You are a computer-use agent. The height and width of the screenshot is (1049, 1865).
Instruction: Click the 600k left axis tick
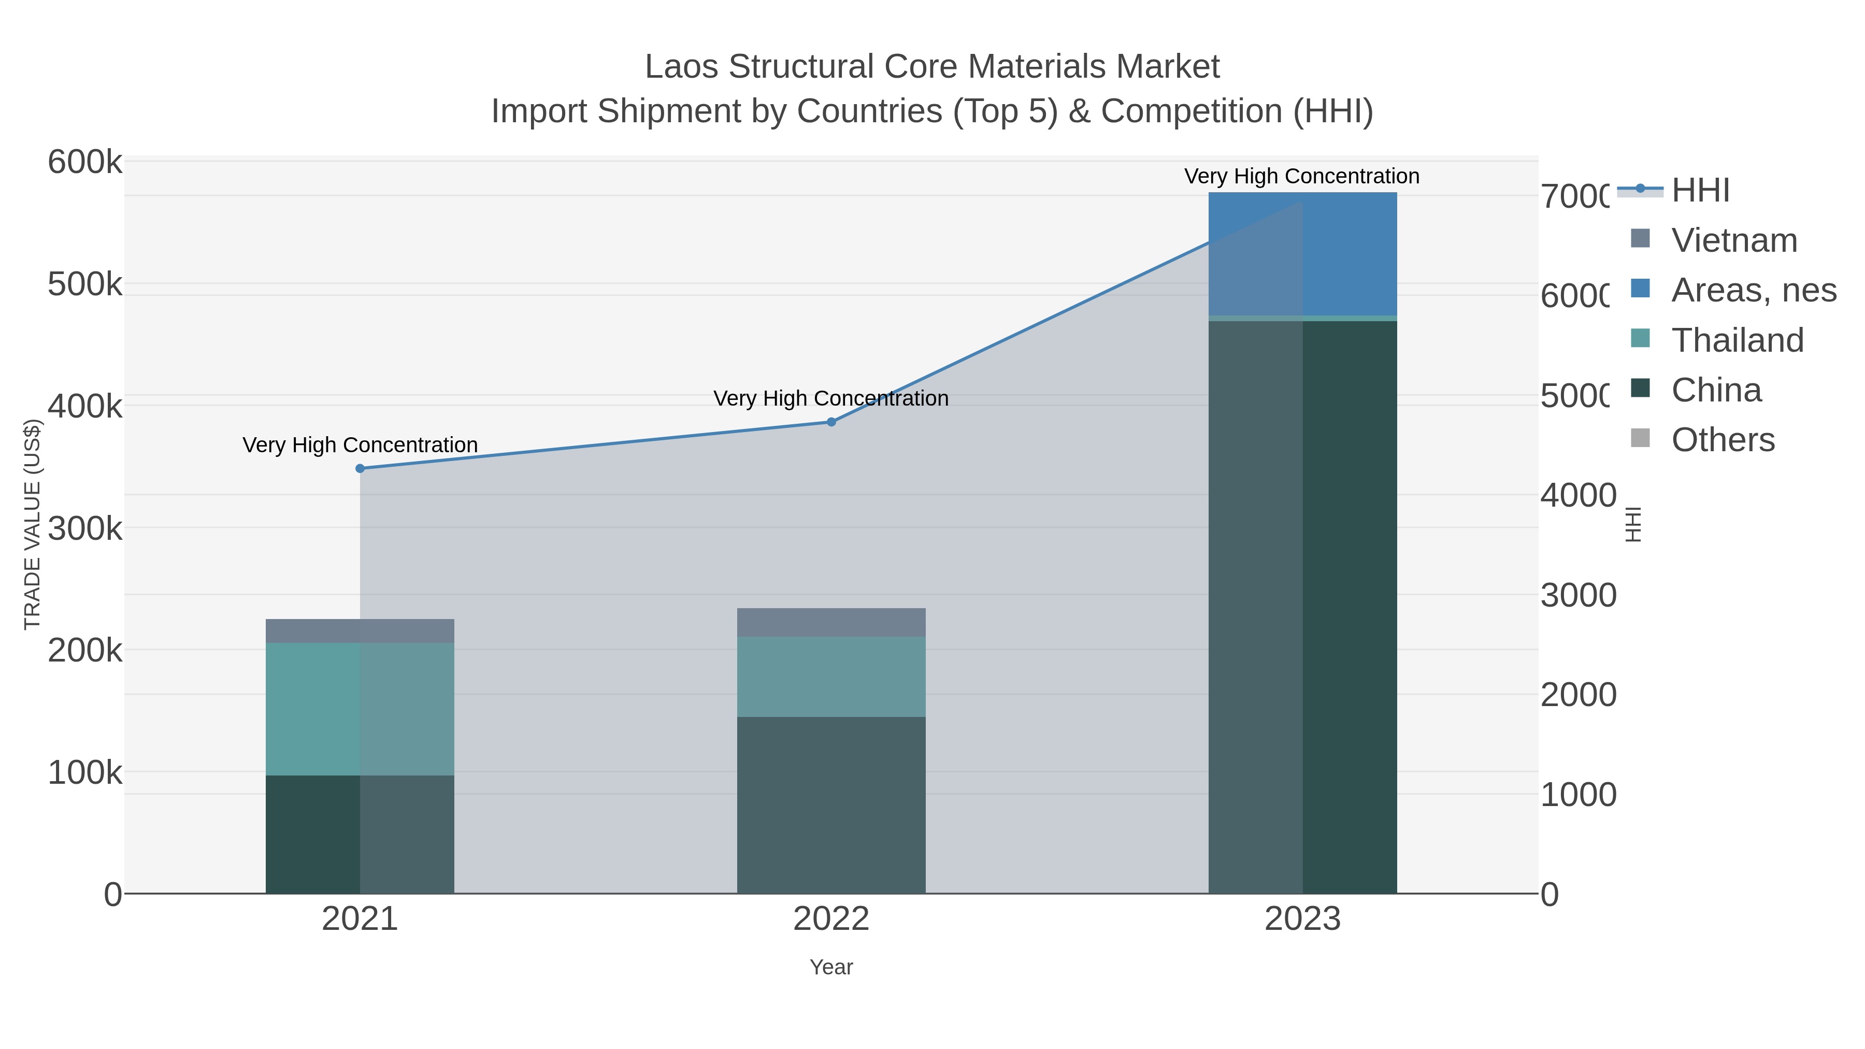pyautogui.click(x=85, y=162)
